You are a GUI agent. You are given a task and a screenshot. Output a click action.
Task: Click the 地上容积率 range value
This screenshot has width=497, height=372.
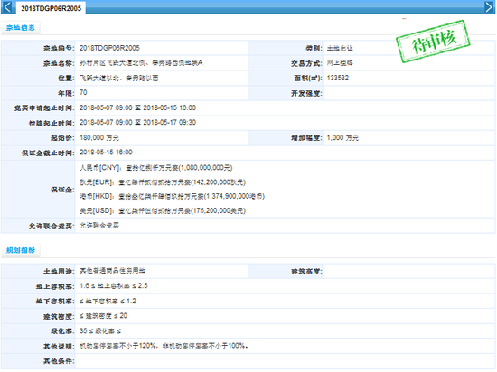pyautogui.click(x=114, y=286)
